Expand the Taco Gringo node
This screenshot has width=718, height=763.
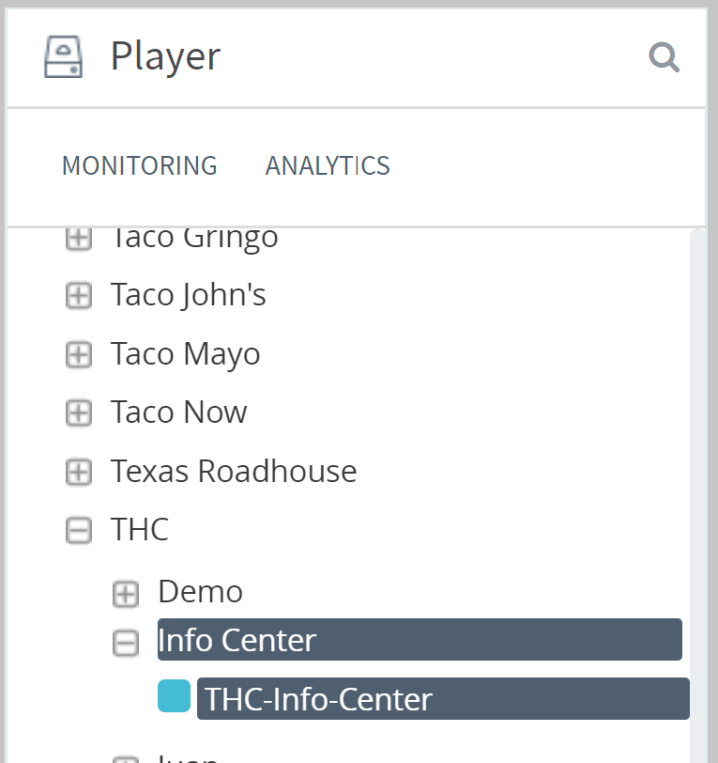click(x=79, y=240)
